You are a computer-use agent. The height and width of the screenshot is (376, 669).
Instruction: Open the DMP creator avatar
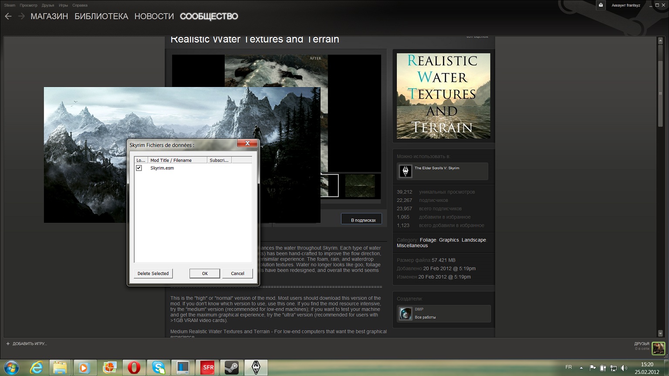(405, 313)
